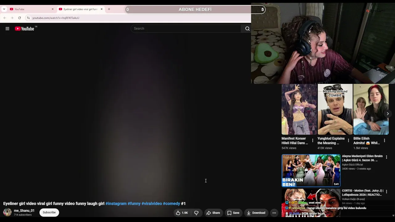Switch to the first YouTube tab
This screenshot has width=395, height=222.
coord(31,9)
